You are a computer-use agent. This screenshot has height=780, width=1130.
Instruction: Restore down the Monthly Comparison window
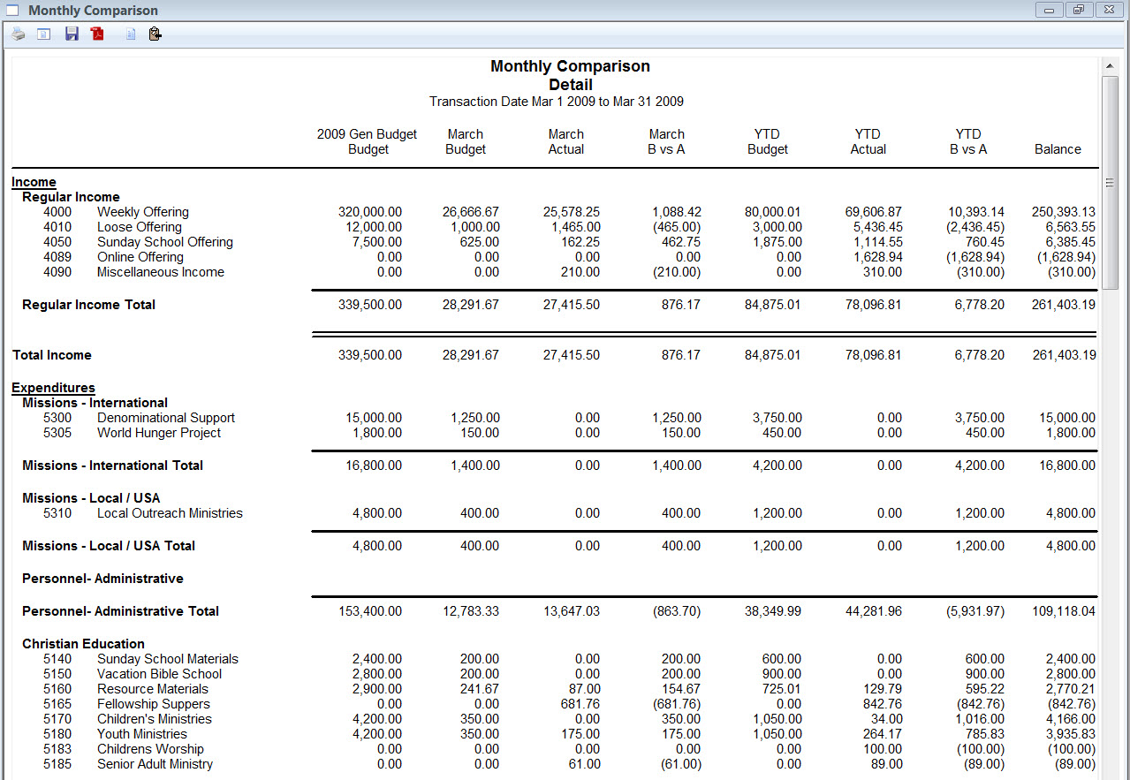1078,11
